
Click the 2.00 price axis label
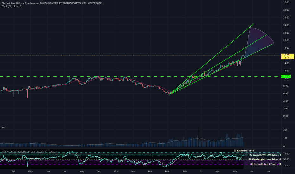pyautogui.click(x=286, y=109)
